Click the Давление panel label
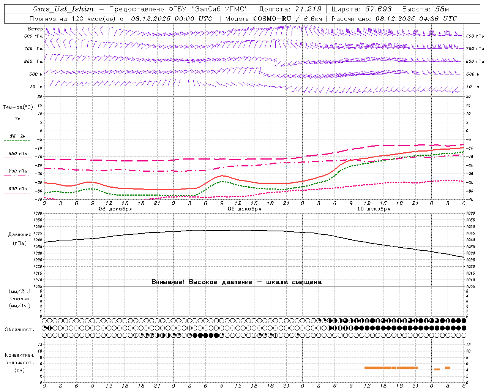Image resolution: width=486 pixels, height=389 pixels. [x=20, y=235]
